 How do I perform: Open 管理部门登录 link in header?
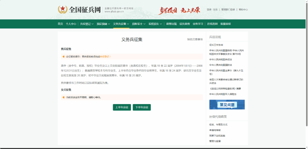(228, 10)
